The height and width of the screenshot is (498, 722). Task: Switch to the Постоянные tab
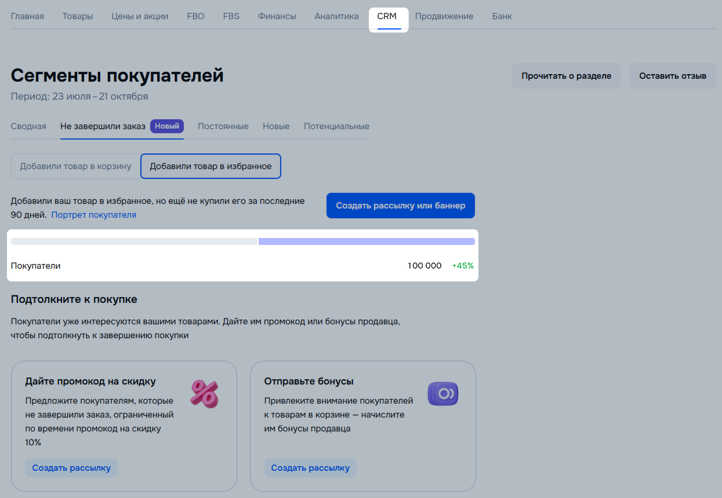[x=223, y=126]
